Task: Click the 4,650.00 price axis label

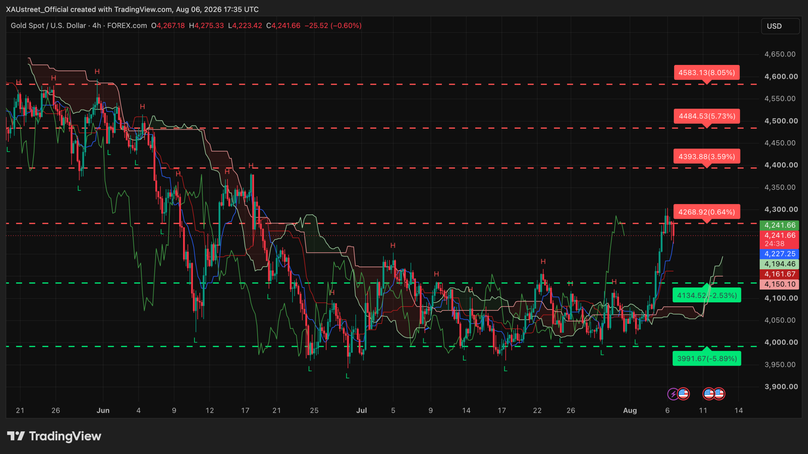Action: [780, 54]
